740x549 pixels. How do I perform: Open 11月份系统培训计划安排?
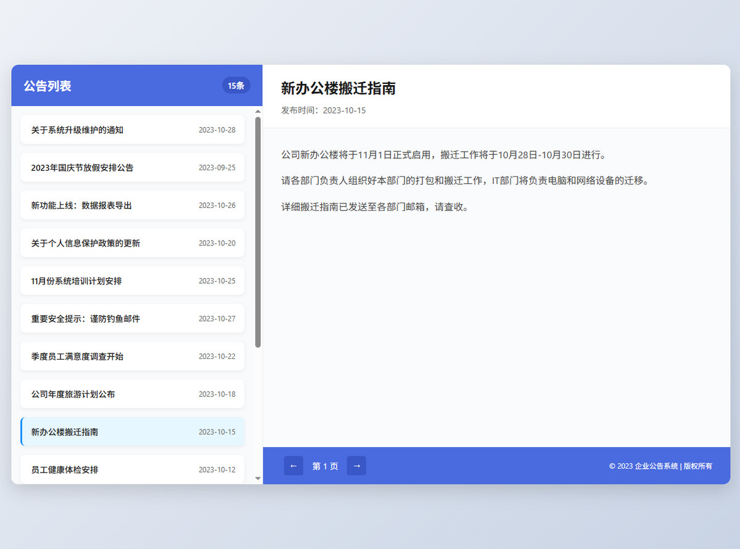point(132,281)
